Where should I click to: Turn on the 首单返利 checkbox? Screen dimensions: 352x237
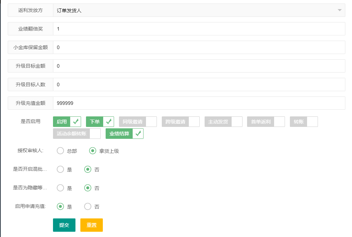coord(266,122)
